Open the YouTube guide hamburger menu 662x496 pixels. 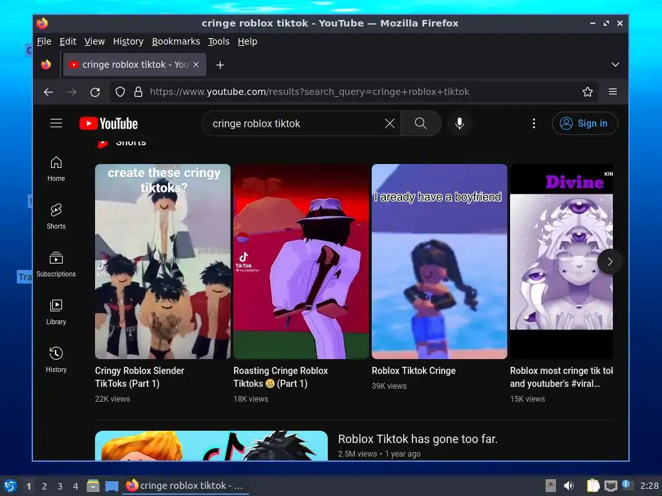56,123
